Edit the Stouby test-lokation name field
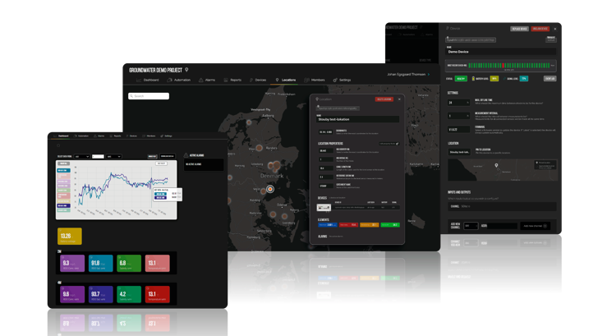The image size is (598, 336). click(x=357, y=119)
